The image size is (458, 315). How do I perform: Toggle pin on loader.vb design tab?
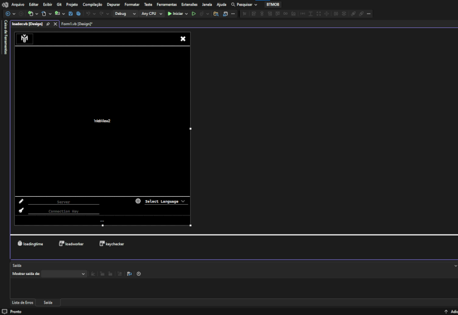tap(48, 24)
